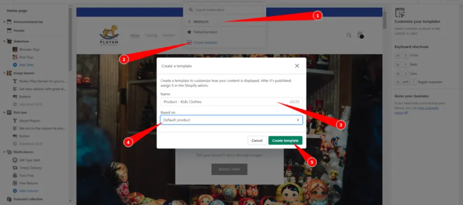Click the Timely Delivery truck icon
The height and width of the screenshot is (205, 463).
tap(15, 168)
